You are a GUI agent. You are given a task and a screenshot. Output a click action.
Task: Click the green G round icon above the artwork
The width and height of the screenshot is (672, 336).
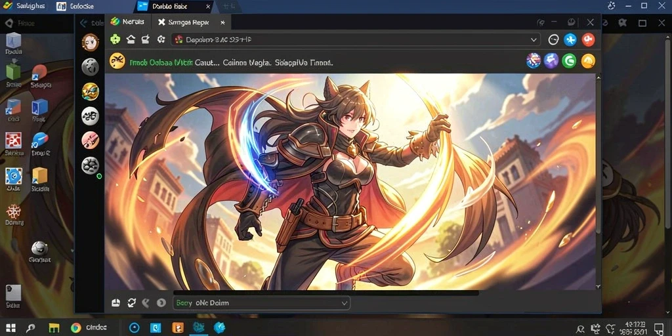[x=569, y=61]
